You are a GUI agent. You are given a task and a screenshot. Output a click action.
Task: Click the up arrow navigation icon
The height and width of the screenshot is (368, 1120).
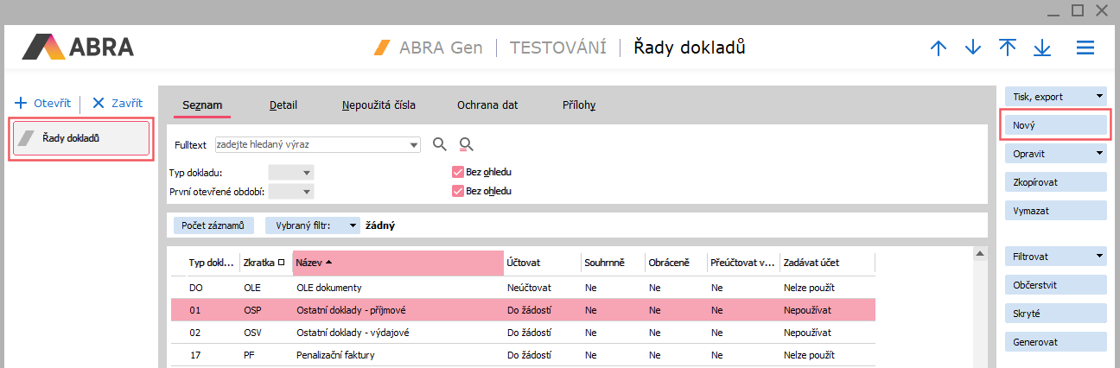tap(938, 48)
